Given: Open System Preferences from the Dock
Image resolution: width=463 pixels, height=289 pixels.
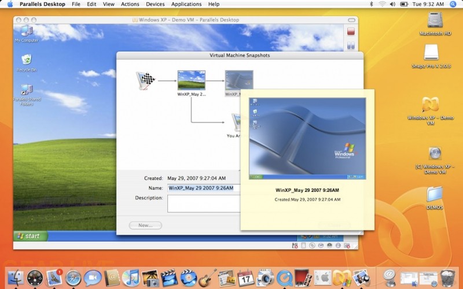Looking at the screenshot, I should pyautogui.click(x=323, y=278).
